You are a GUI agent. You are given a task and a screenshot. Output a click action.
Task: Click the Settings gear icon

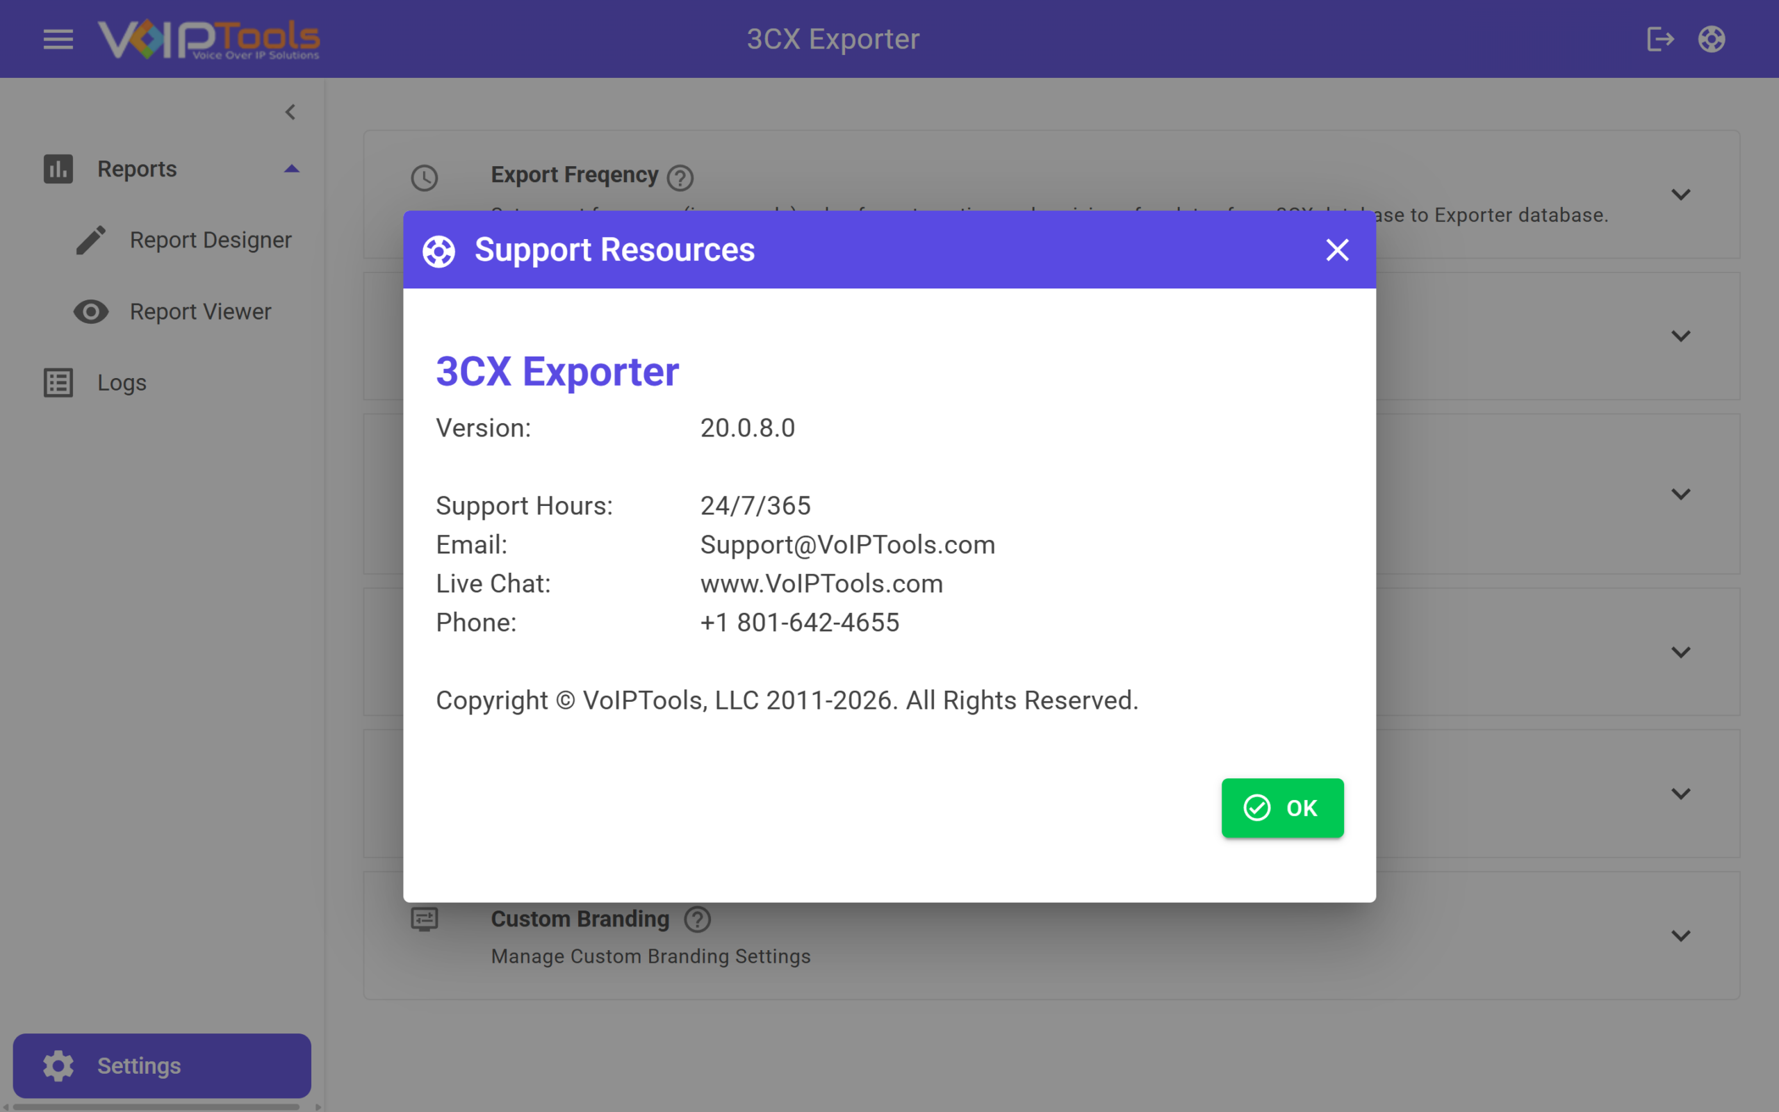coord(58,1065)
